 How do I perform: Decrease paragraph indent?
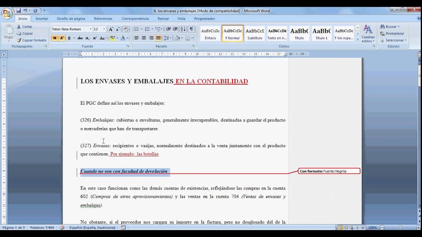[168, 29]
